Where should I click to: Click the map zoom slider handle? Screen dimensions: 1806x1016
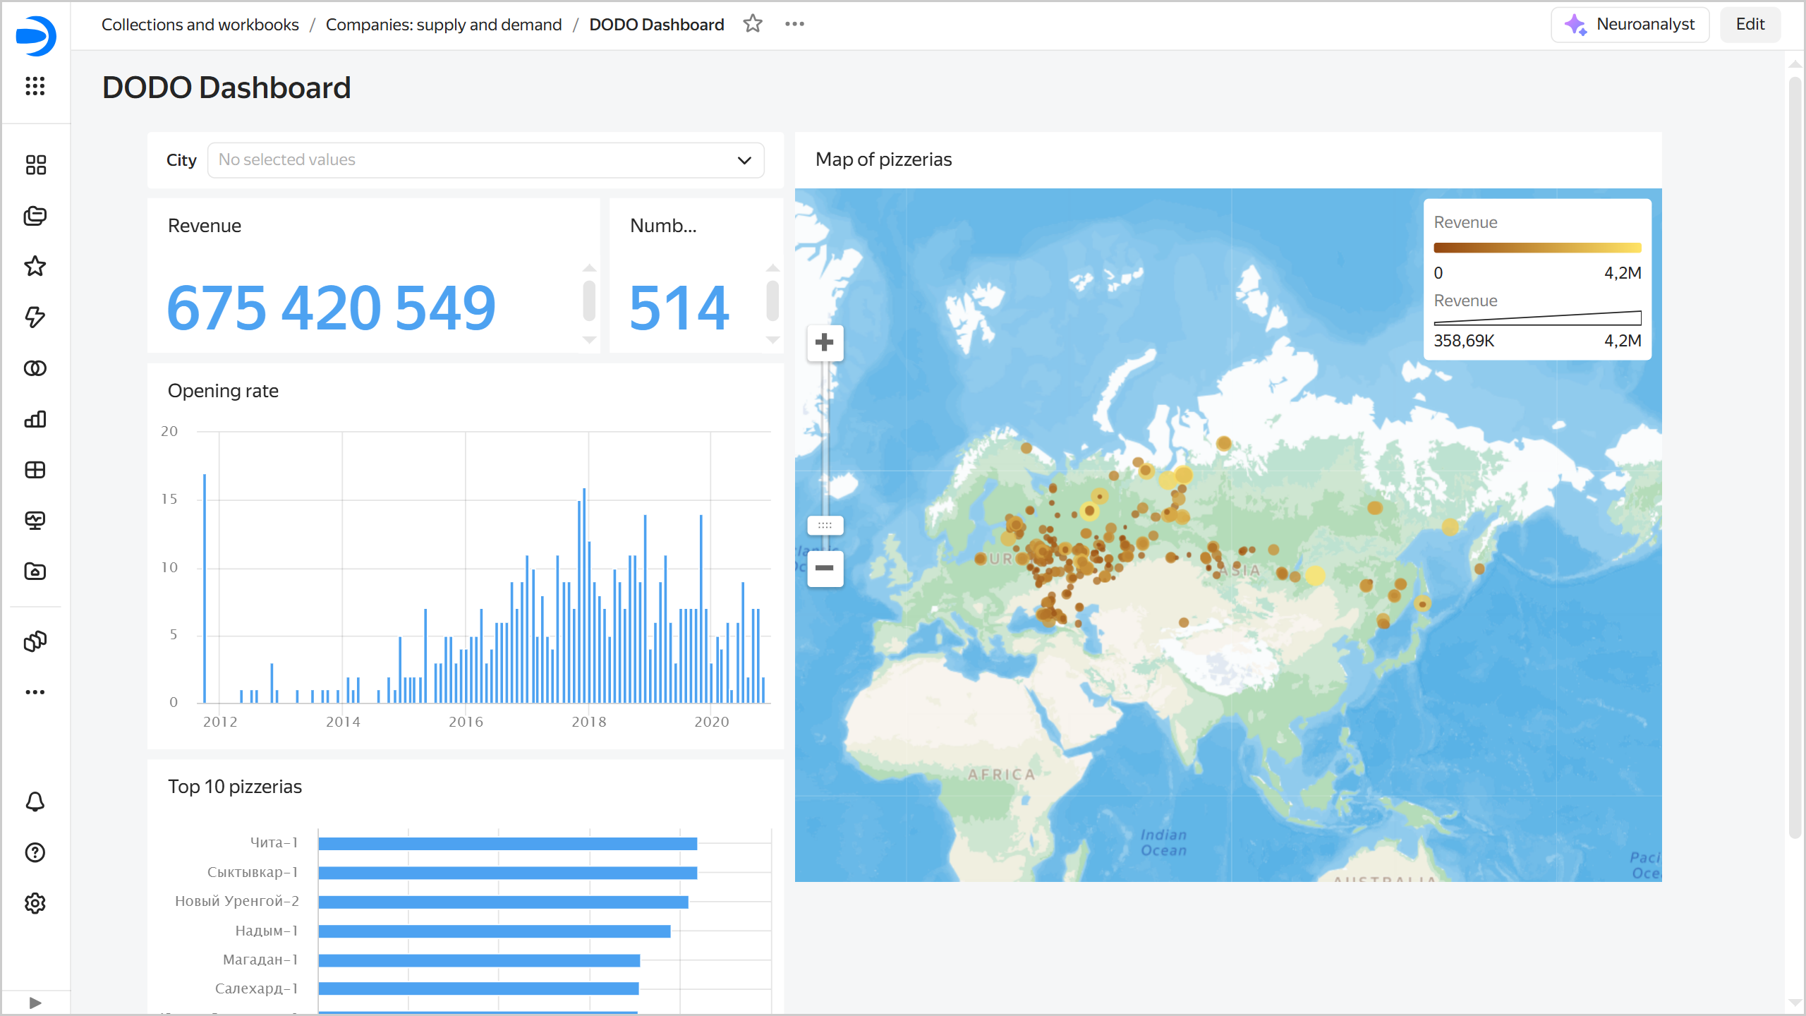pyautogui.click(x=825, y=526)
